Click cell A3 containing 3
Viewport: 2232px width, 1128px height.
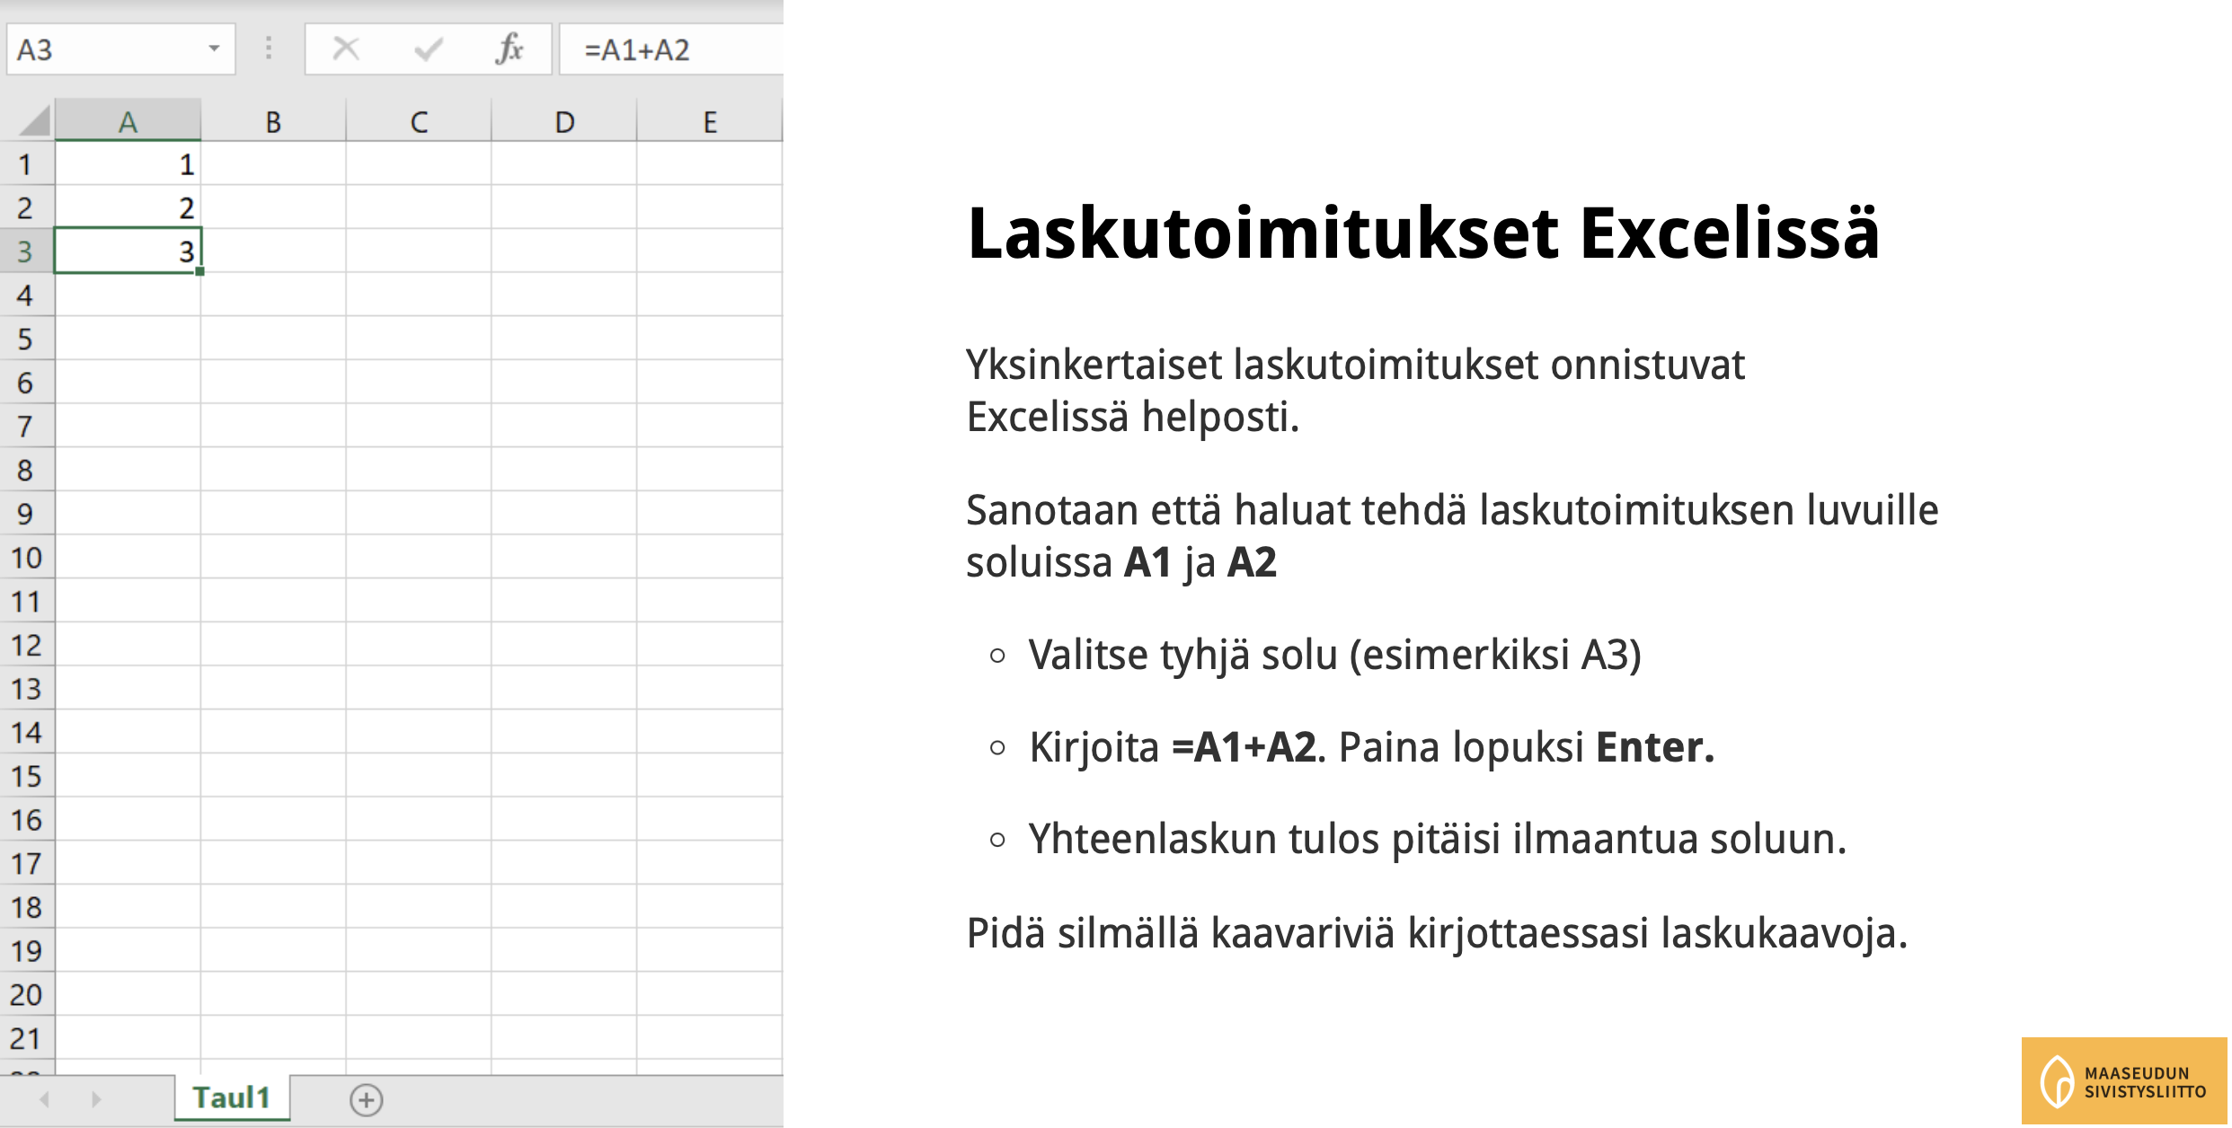click(128, 251)
